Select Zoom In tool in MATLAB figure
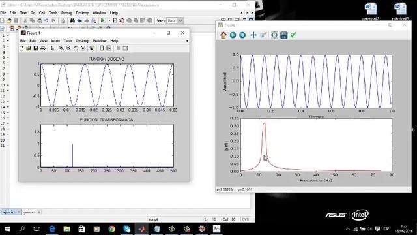 [x=61, y=48]
